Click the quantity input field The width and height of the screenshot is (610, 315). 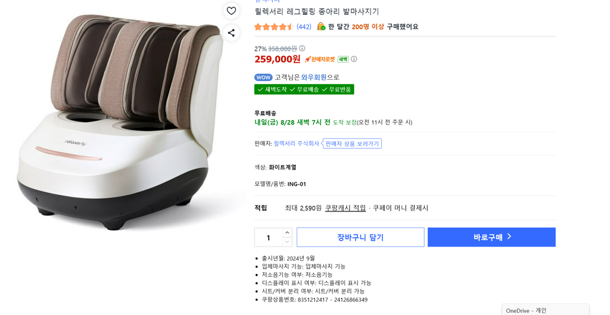[x=269, y=237]
